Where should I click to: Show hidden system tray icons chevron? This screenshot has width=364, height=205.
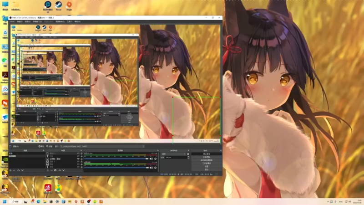[328, 201]
